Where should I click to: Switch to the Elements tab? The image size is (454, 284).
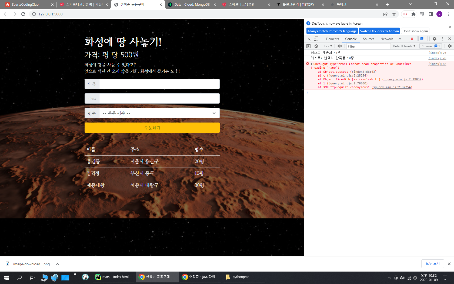coord(332,39)
